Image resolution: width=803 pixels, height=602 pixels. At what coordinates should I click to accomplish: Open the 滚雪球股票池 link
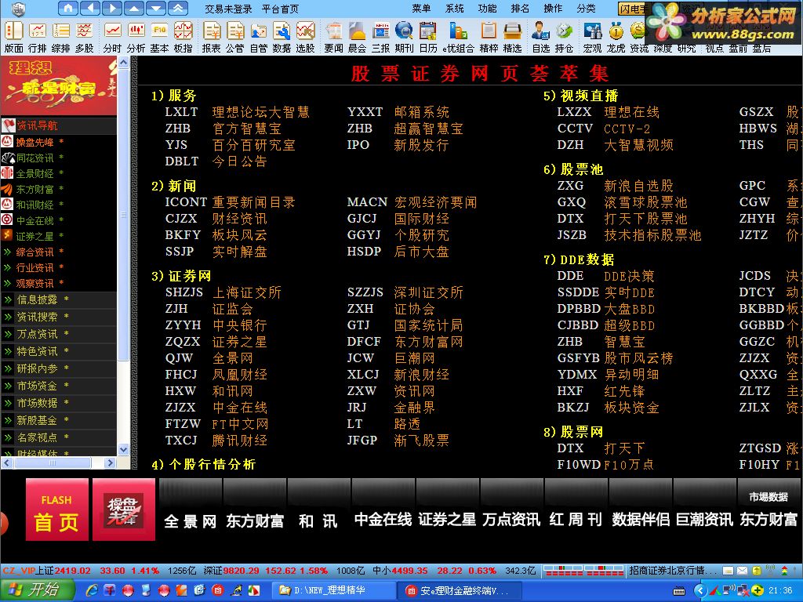(x=645, y=202)
